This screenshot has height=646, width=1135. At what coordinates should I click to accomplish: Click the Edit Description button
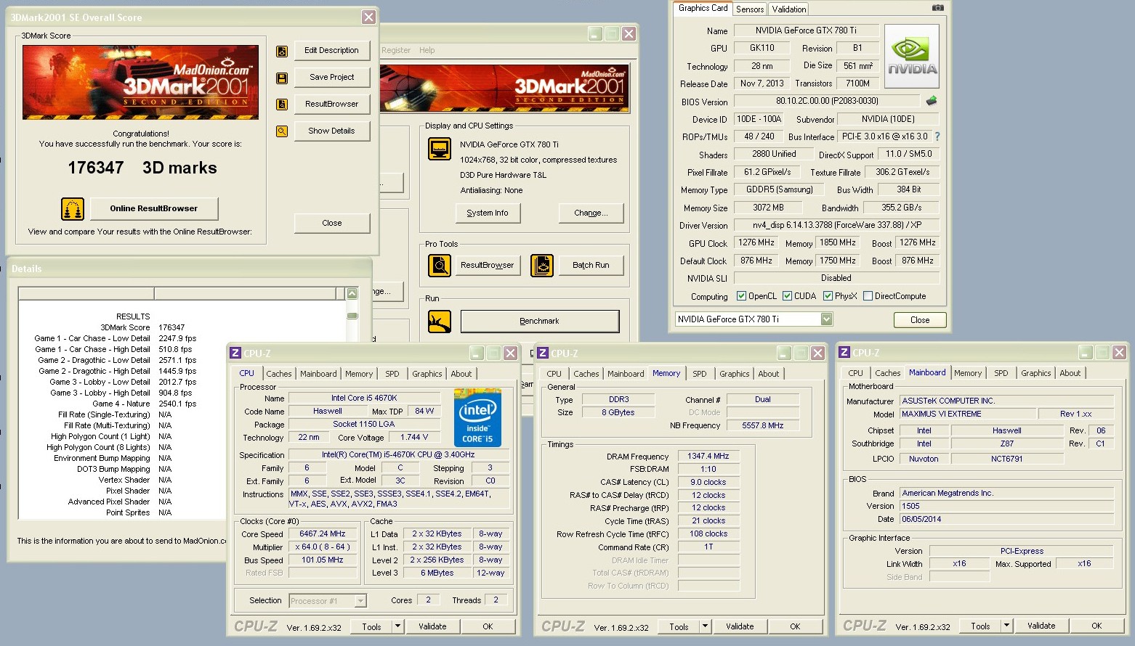(332, 51)
